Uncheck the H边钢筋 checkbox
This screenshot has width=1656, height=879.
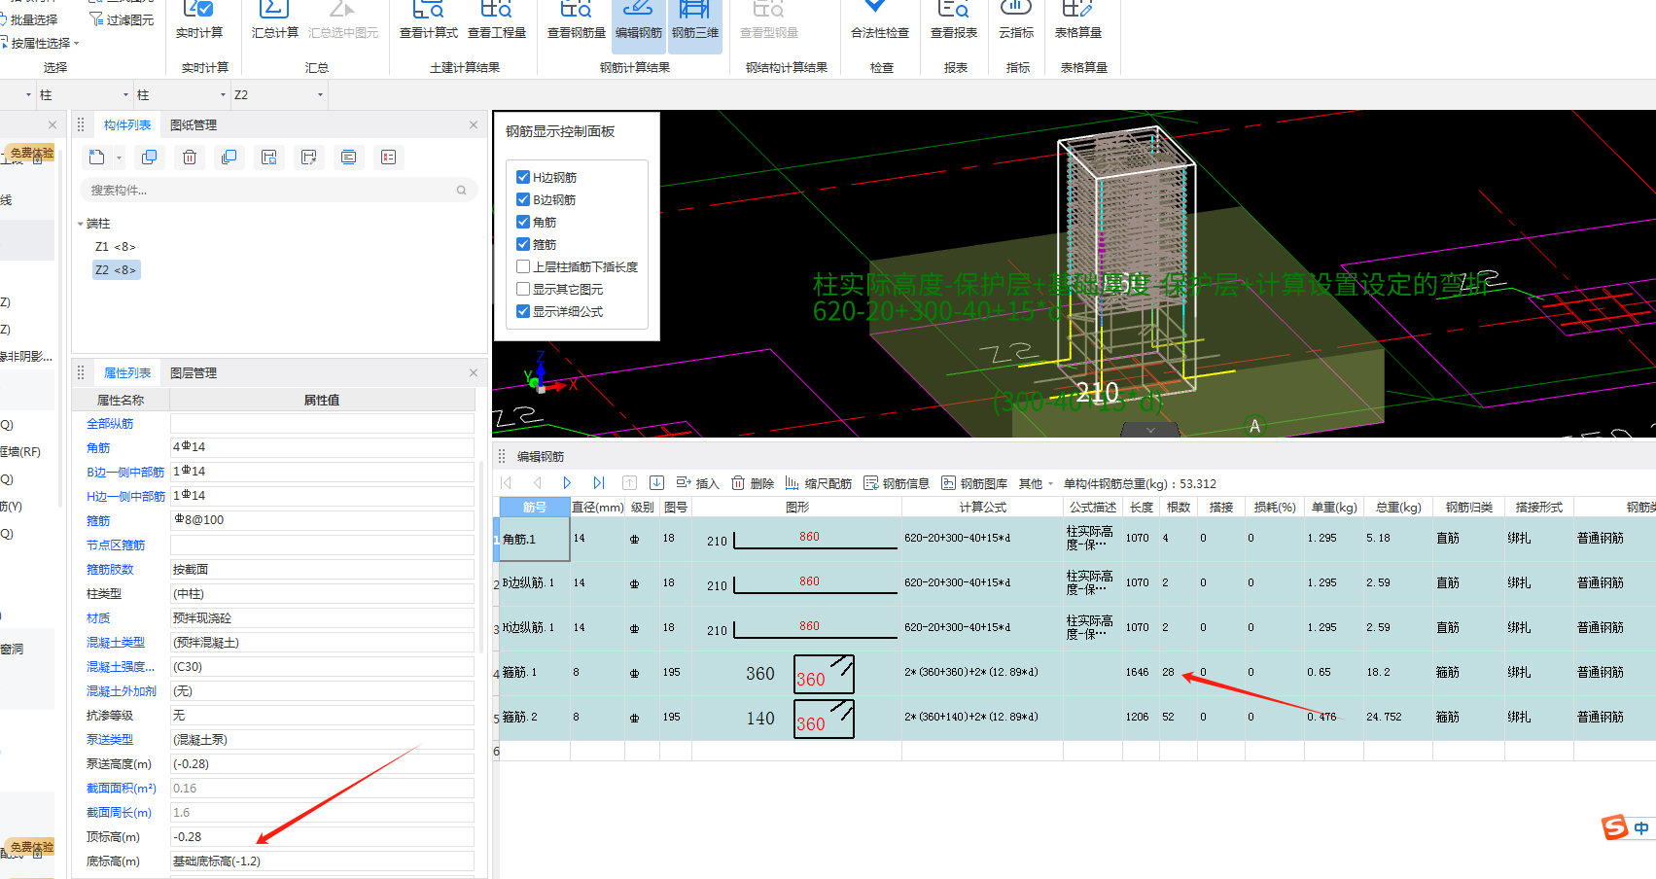(523, 177)
